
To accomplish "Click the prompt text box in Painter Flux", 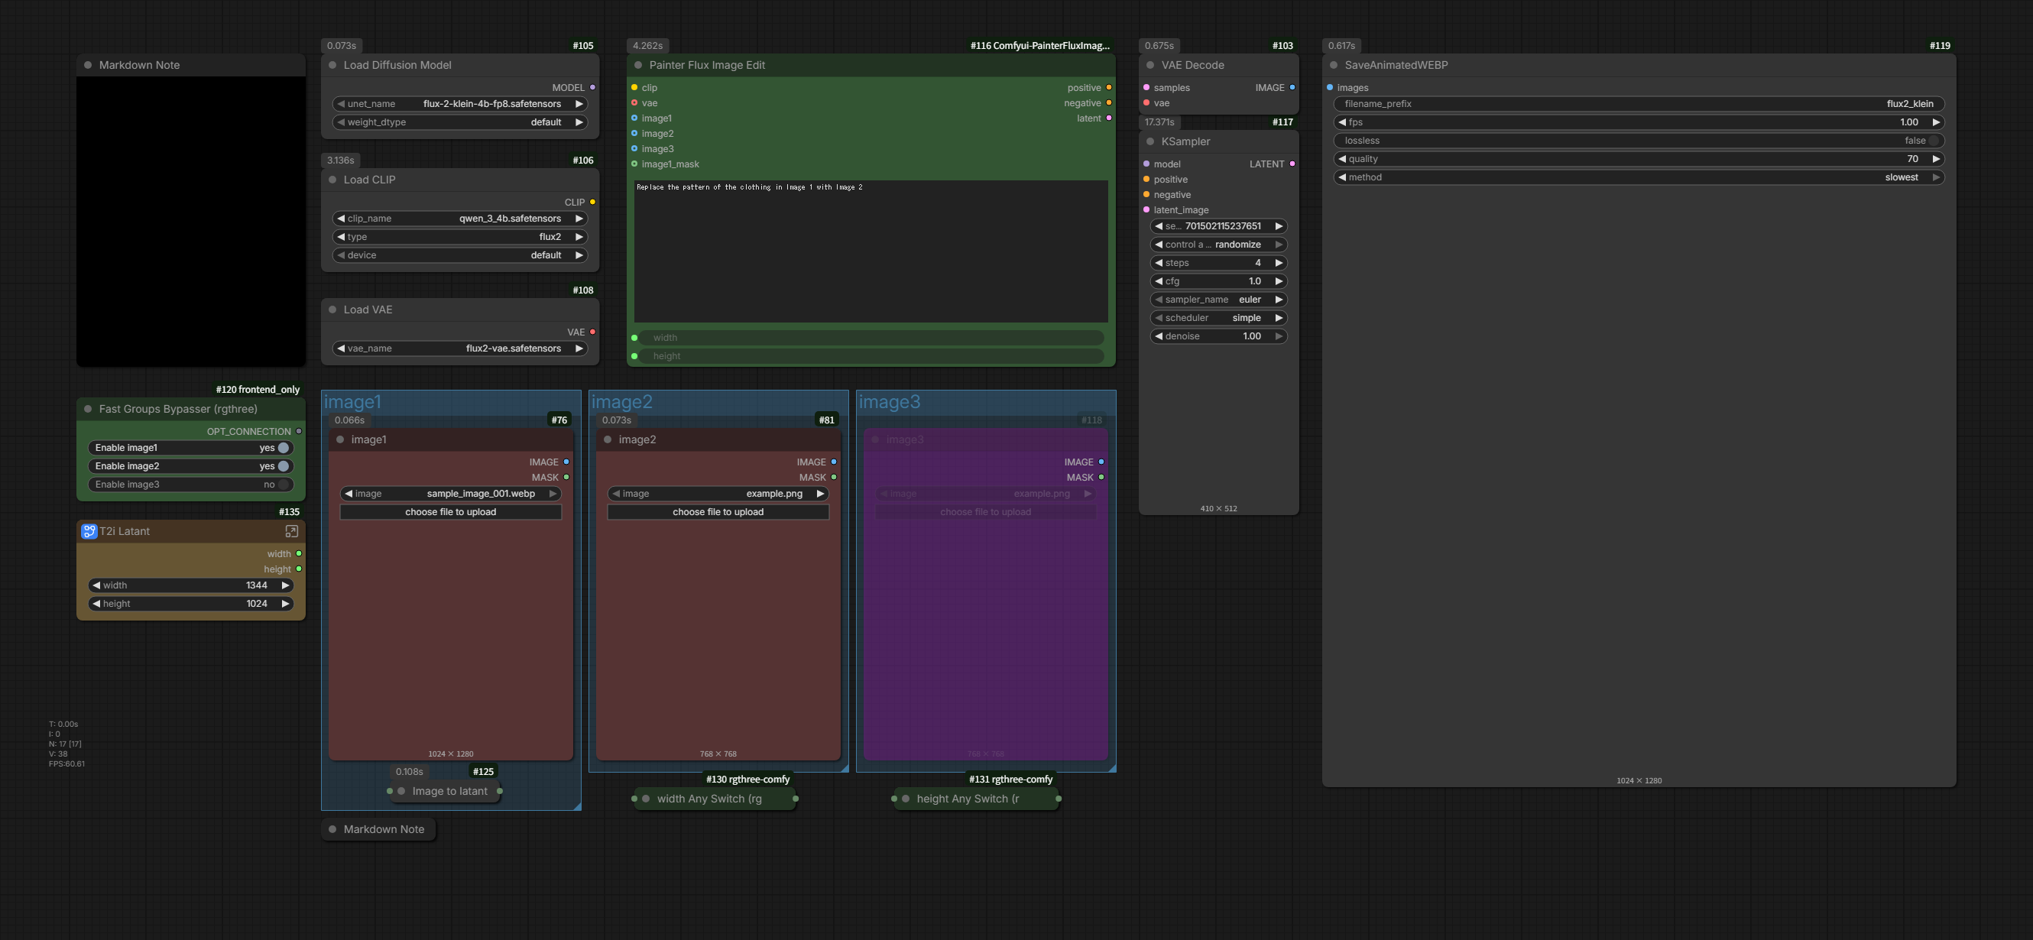I will pos(871,251).
